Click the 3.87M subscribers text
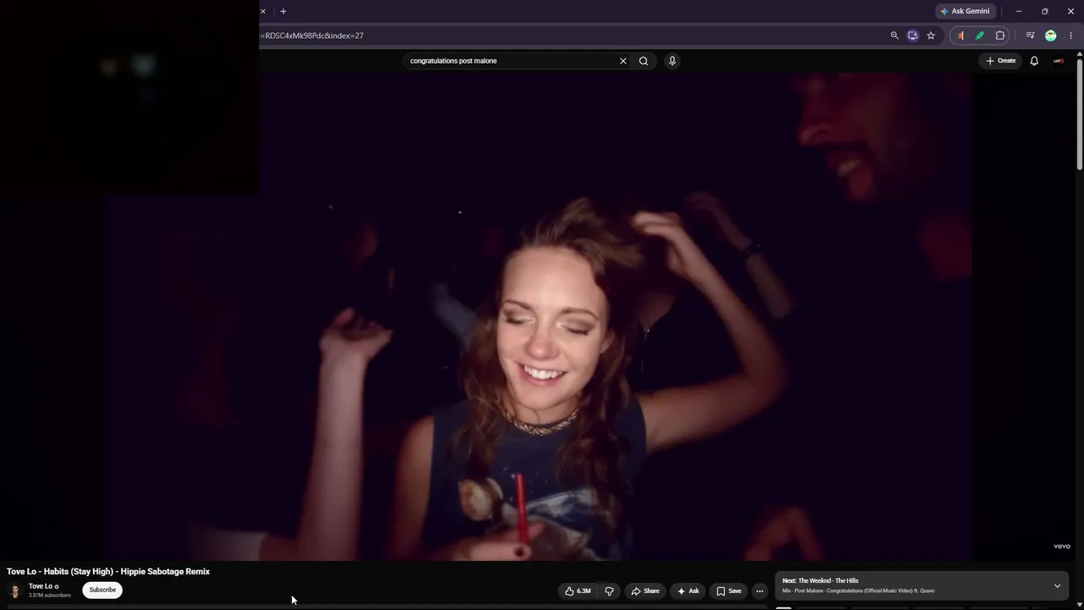Screen dimensions: 1084x610 (50, 596)
